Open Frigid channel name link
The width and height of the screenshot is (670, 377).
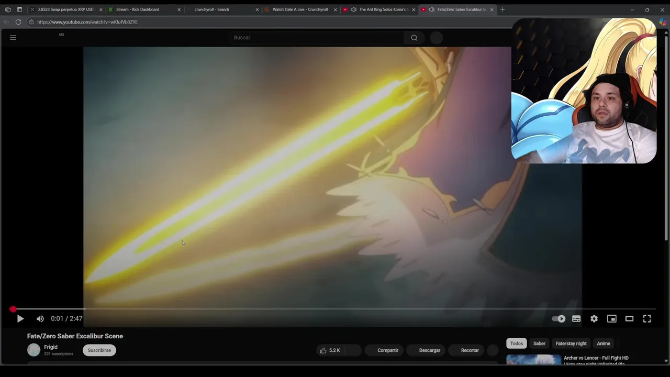(51, 347)
